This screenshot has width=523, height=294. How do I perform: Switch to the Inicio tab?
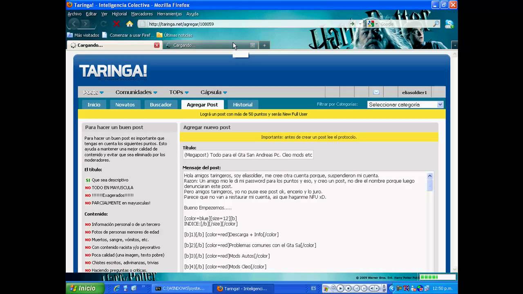94,105
